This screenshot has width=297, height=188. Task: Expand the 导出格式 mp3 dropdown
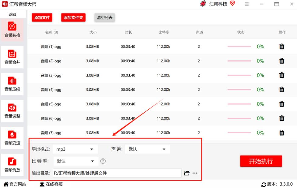75,149
